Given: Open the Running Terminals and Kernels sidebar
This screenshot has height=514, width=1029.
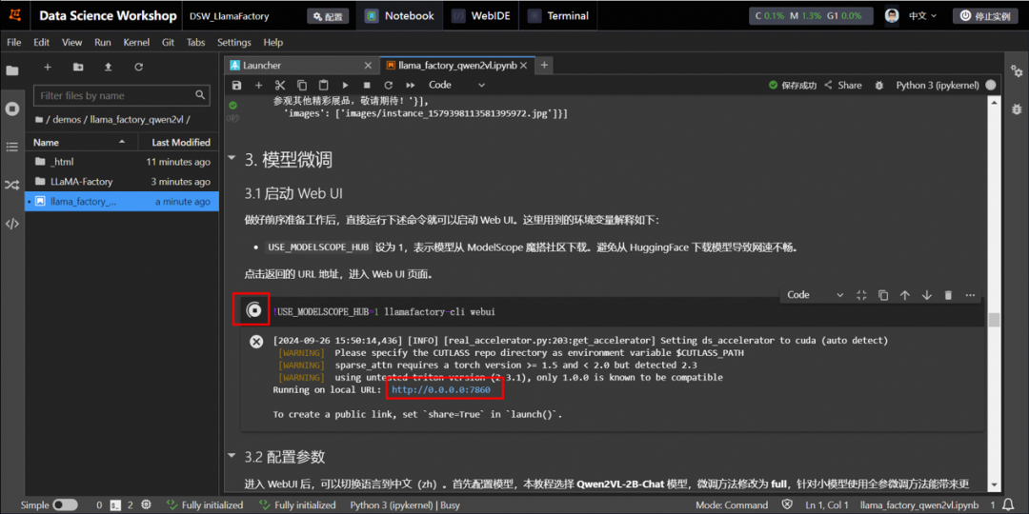Looking at the screenshot, I should [12, 109].
